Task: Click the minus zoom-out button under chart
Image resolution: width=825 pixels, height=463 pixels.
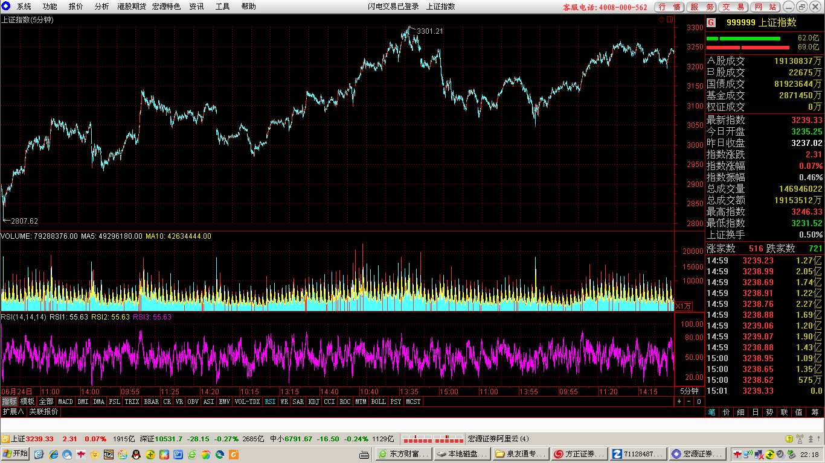Action: point(689,401)
